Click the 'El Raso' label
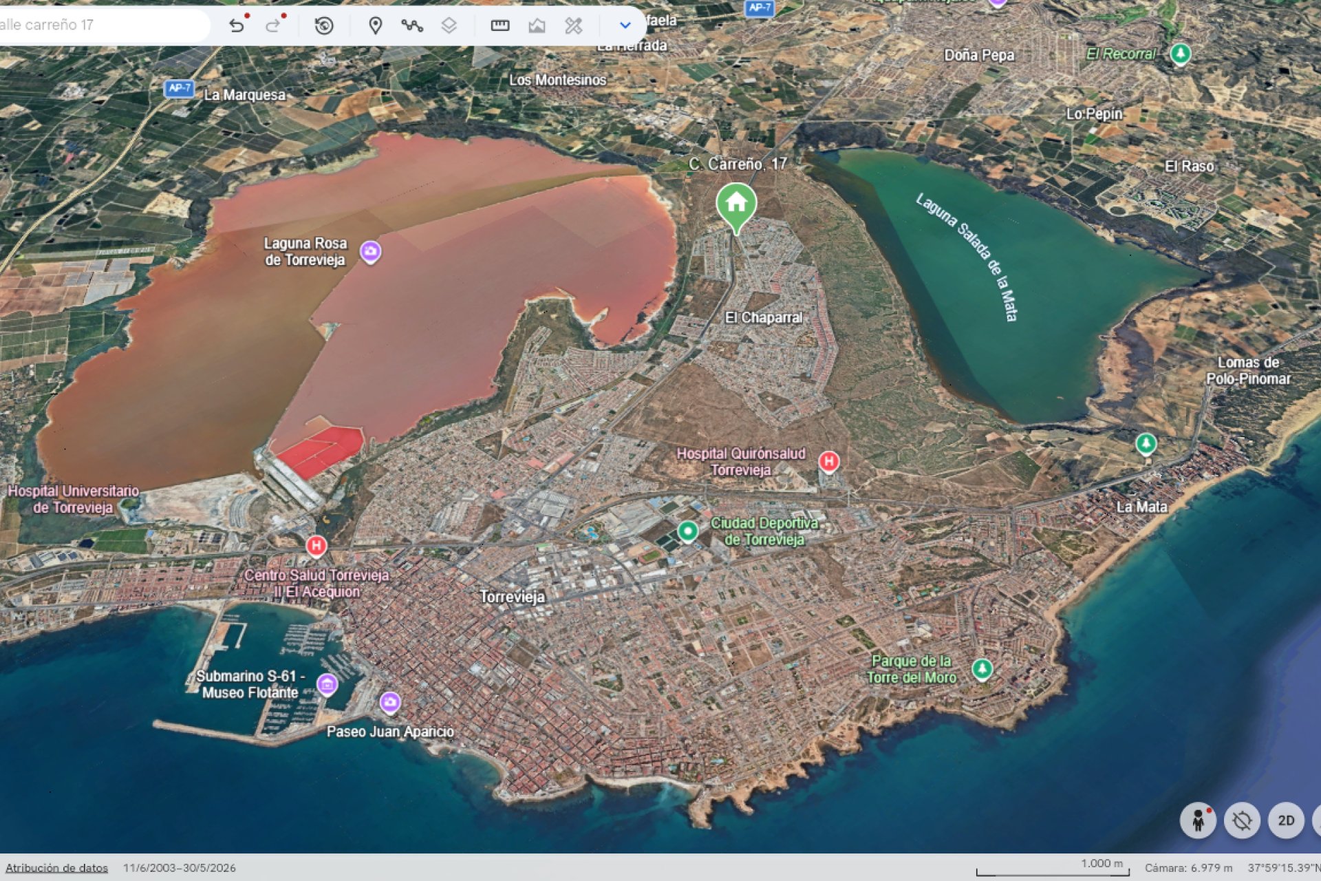 (x=1189, y=166)
